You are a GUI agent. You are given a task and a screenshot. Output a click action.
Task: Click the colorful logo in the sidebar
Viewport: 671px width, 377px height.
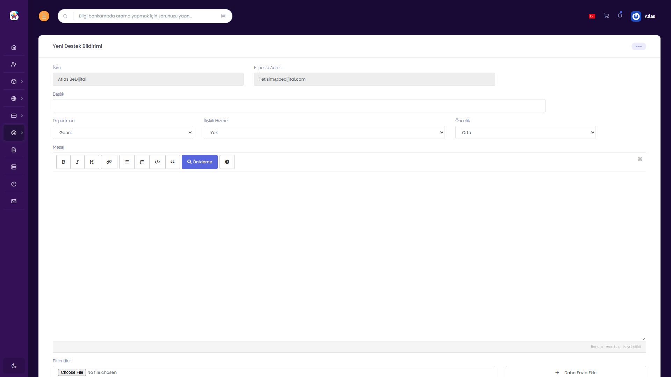click(x=14, y=16)
